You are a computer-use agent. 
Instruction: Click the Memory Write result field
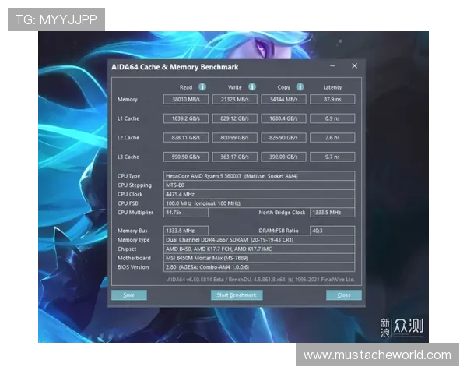[234, 100]
